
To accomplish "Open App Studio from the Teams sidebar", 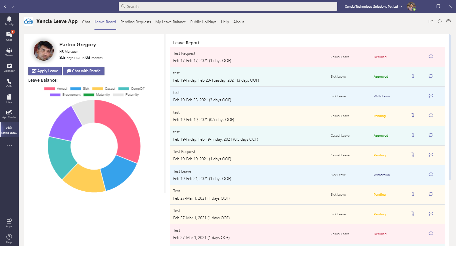I will tap(9, 113).
